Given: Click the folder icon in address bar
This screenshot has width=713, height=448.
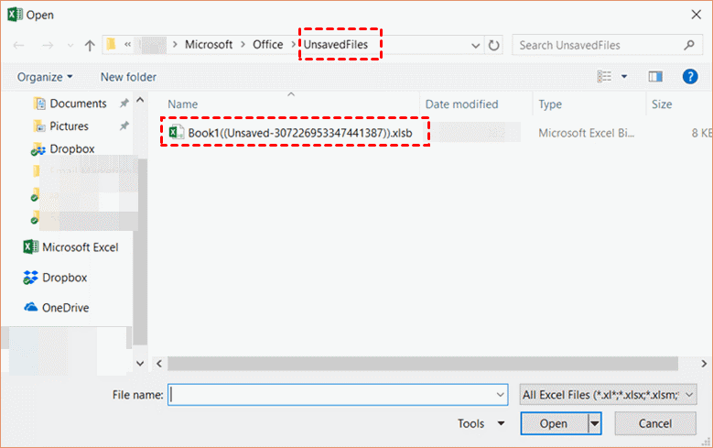Looking at the screenshot, I should pyautogui.click(x=112, y=44).
